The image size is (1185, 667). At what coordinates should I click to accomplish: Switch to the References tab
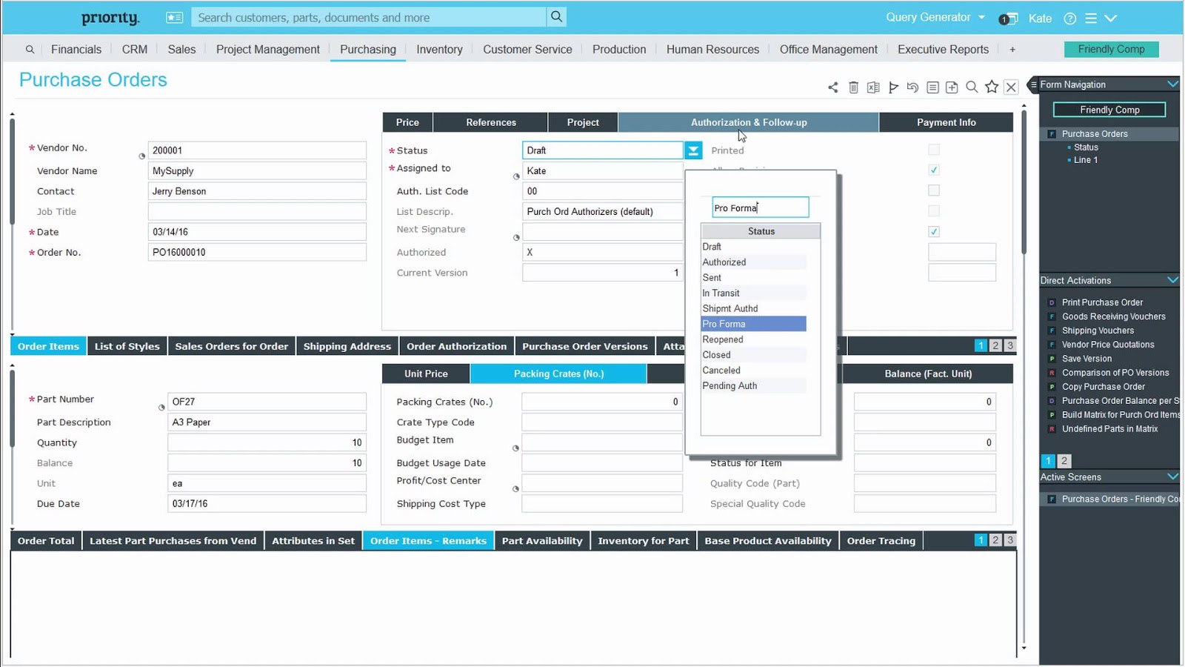tap(490, 122)
